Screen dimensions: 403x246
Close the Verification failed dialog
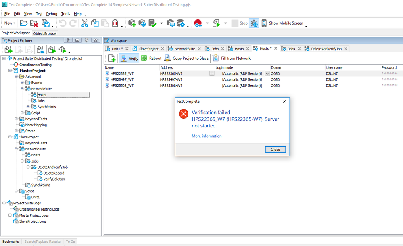click(275, 149)
